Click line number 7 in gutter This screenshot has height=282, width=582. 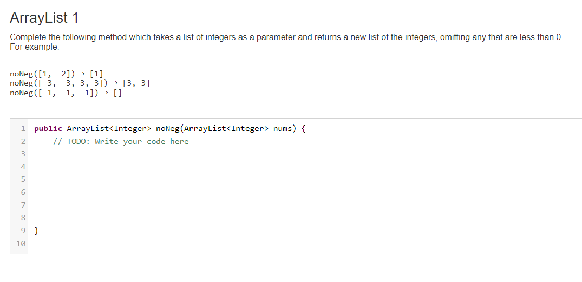point(23,205)
